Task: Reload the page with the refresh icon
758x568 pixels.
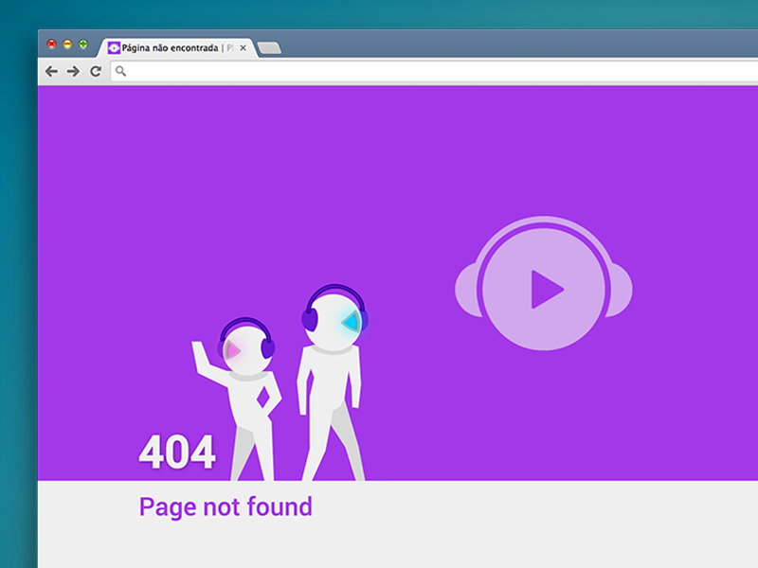Action: coord(96,72)
